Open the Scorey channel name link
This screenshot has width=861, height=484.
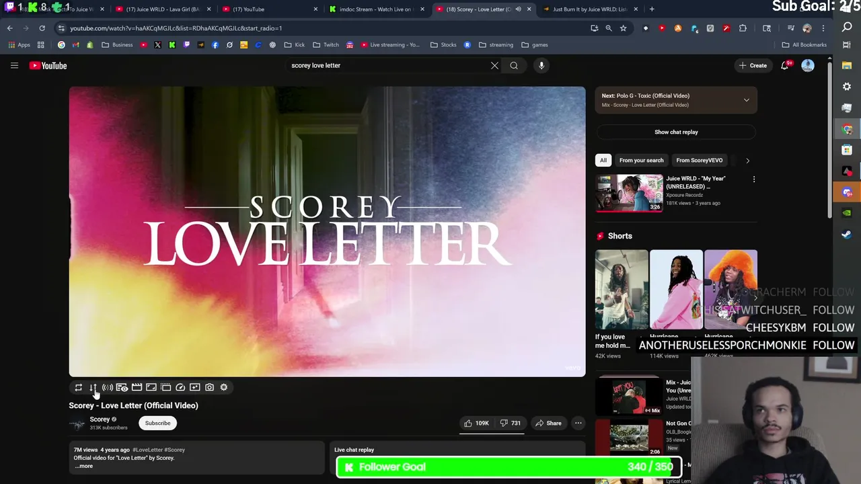click(x=100, y=419)
